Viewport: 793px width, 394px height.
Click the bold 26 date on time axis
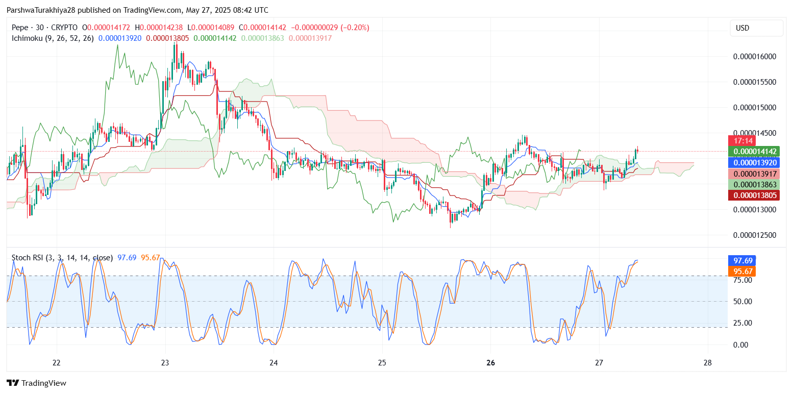coord(490,363)
